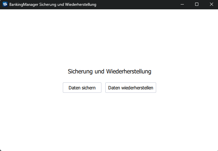218x151 pixels.
Task: Close the Sicherung und Wiederherstellung window
Action: pos(211,5)
